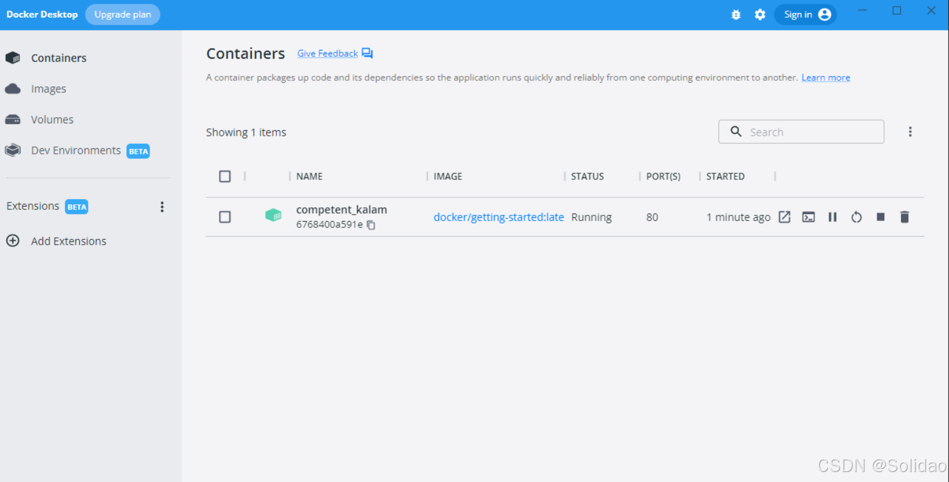Stop the competent_kalam container
Image resolution: width=949 pixels, height=482 pixels.
pos(880,217)
